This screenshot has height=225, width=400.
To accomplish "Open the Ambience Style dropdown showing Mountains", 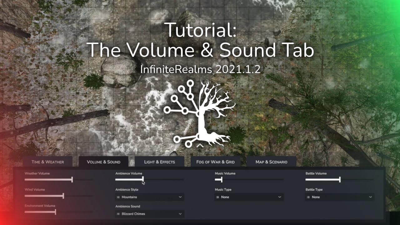I will (x=149, y=197).
